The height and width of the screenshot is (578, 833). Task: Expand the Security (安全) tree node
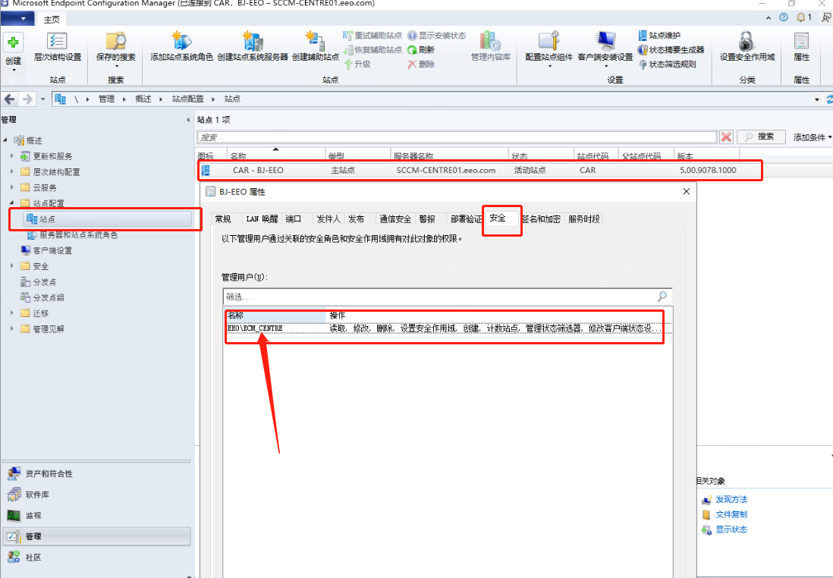tap(11, 265)
